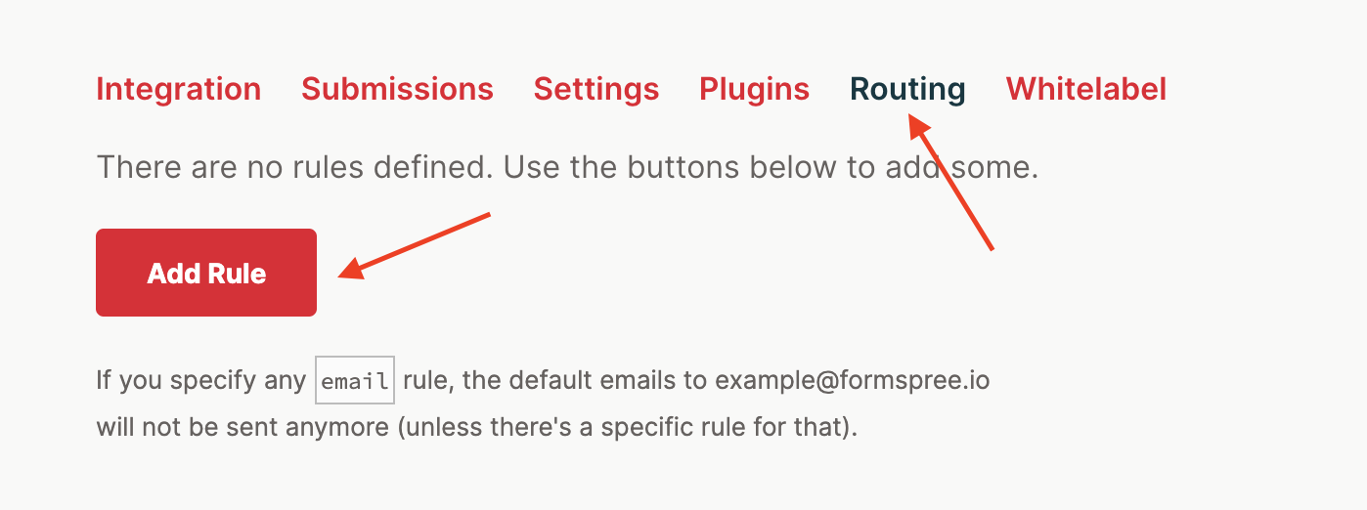The height and width of the screenshot is (510, 1367).
Task: Click the "will not be sent anymore" text
Action: click(x=243, y=428)
